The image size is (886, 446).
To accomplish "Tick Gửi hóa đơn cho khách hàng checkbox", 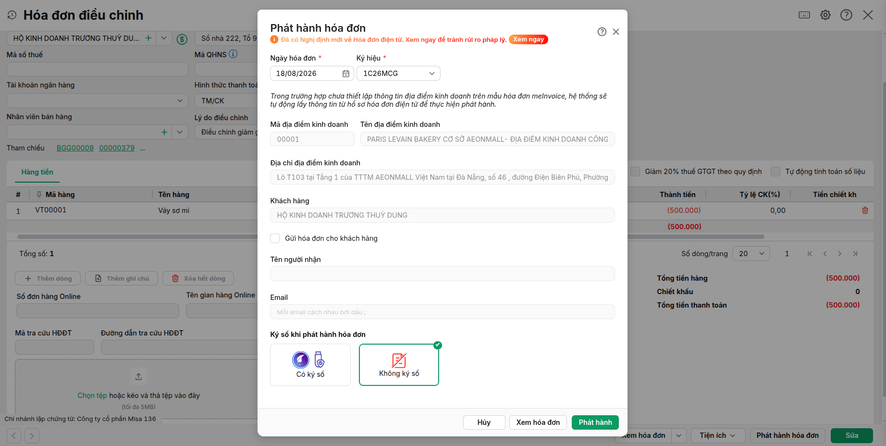I will (x=275, y=238).
